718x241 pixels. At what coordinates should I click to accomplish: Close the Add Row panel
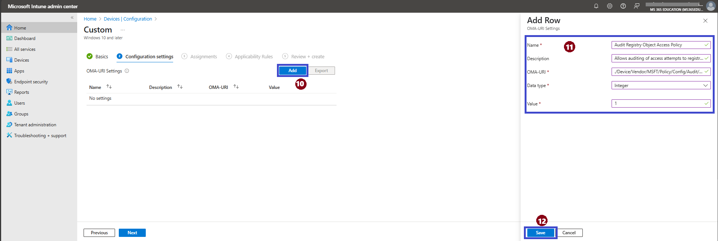click(705, 21)
